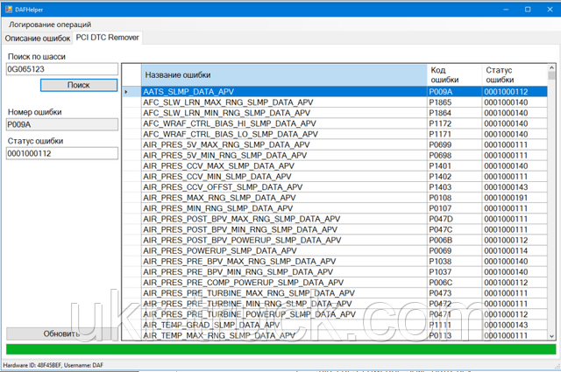The image size is (561, 372).
Task: Click error code cell P0698
Action: pos(454,156)
